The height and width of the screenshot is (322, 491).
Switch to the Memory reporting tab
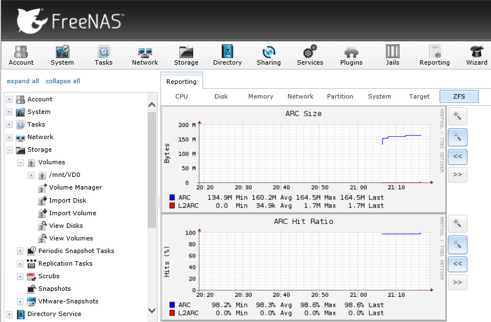[261, 96]
